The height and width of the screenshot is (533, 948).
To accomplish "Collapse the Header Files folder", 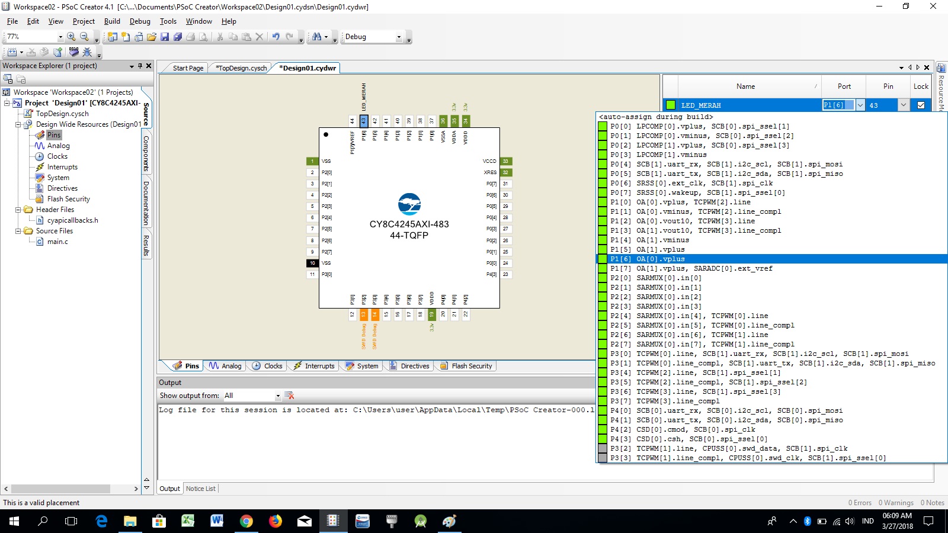I will click(x=18, y=210).
